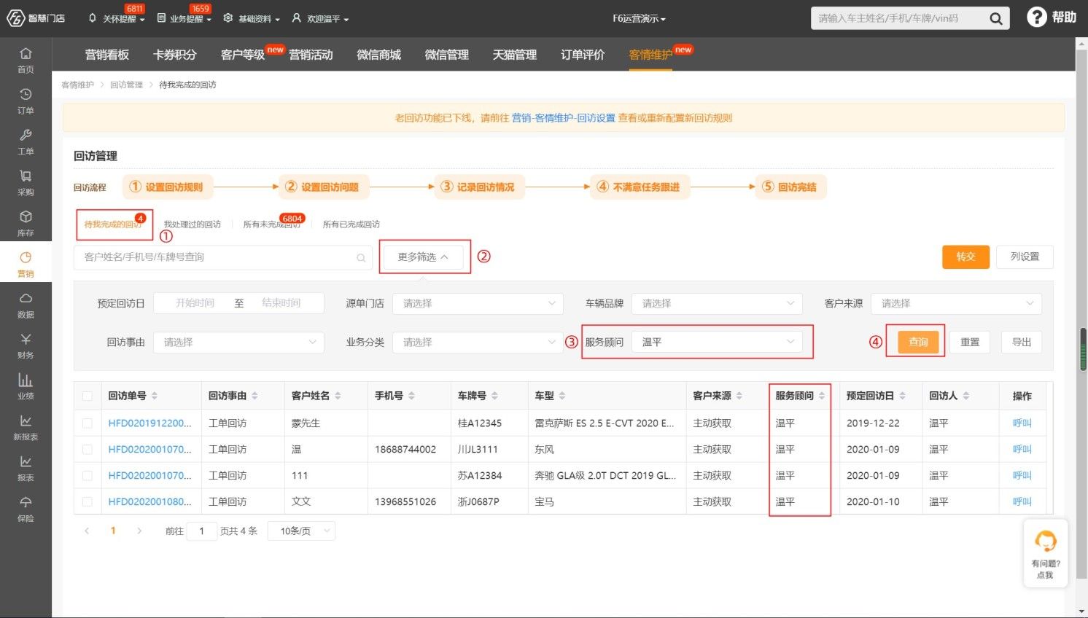
Task: Switch to the 微信商城 menu
Action: tap(379, 55)
